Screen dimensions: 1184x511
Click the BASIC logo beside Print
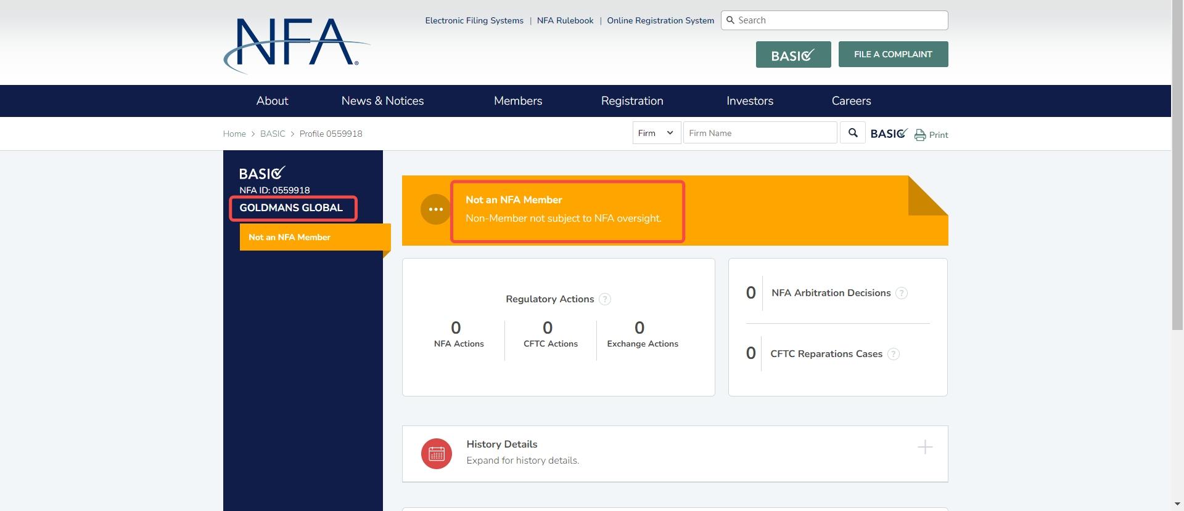(x=889, y=134)
